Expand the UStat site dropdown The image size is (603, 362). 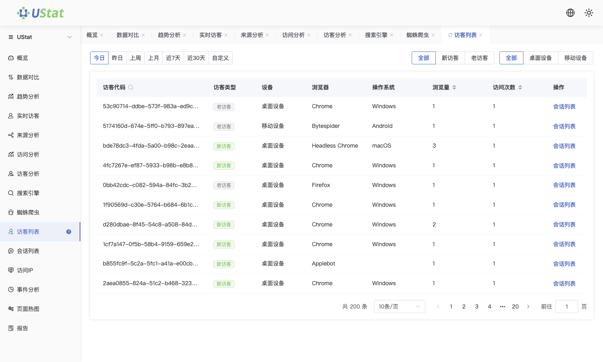[x=40, y=37]
